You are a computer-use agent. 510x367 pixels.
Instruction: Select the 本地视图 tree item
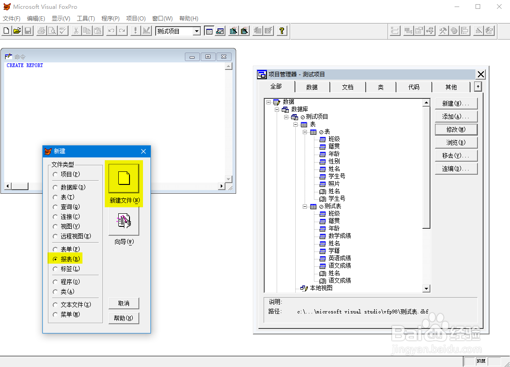pyautogui.click(x=321, y=288)
